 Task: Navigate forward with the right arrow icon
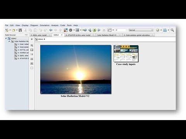(x=55, y=30)
